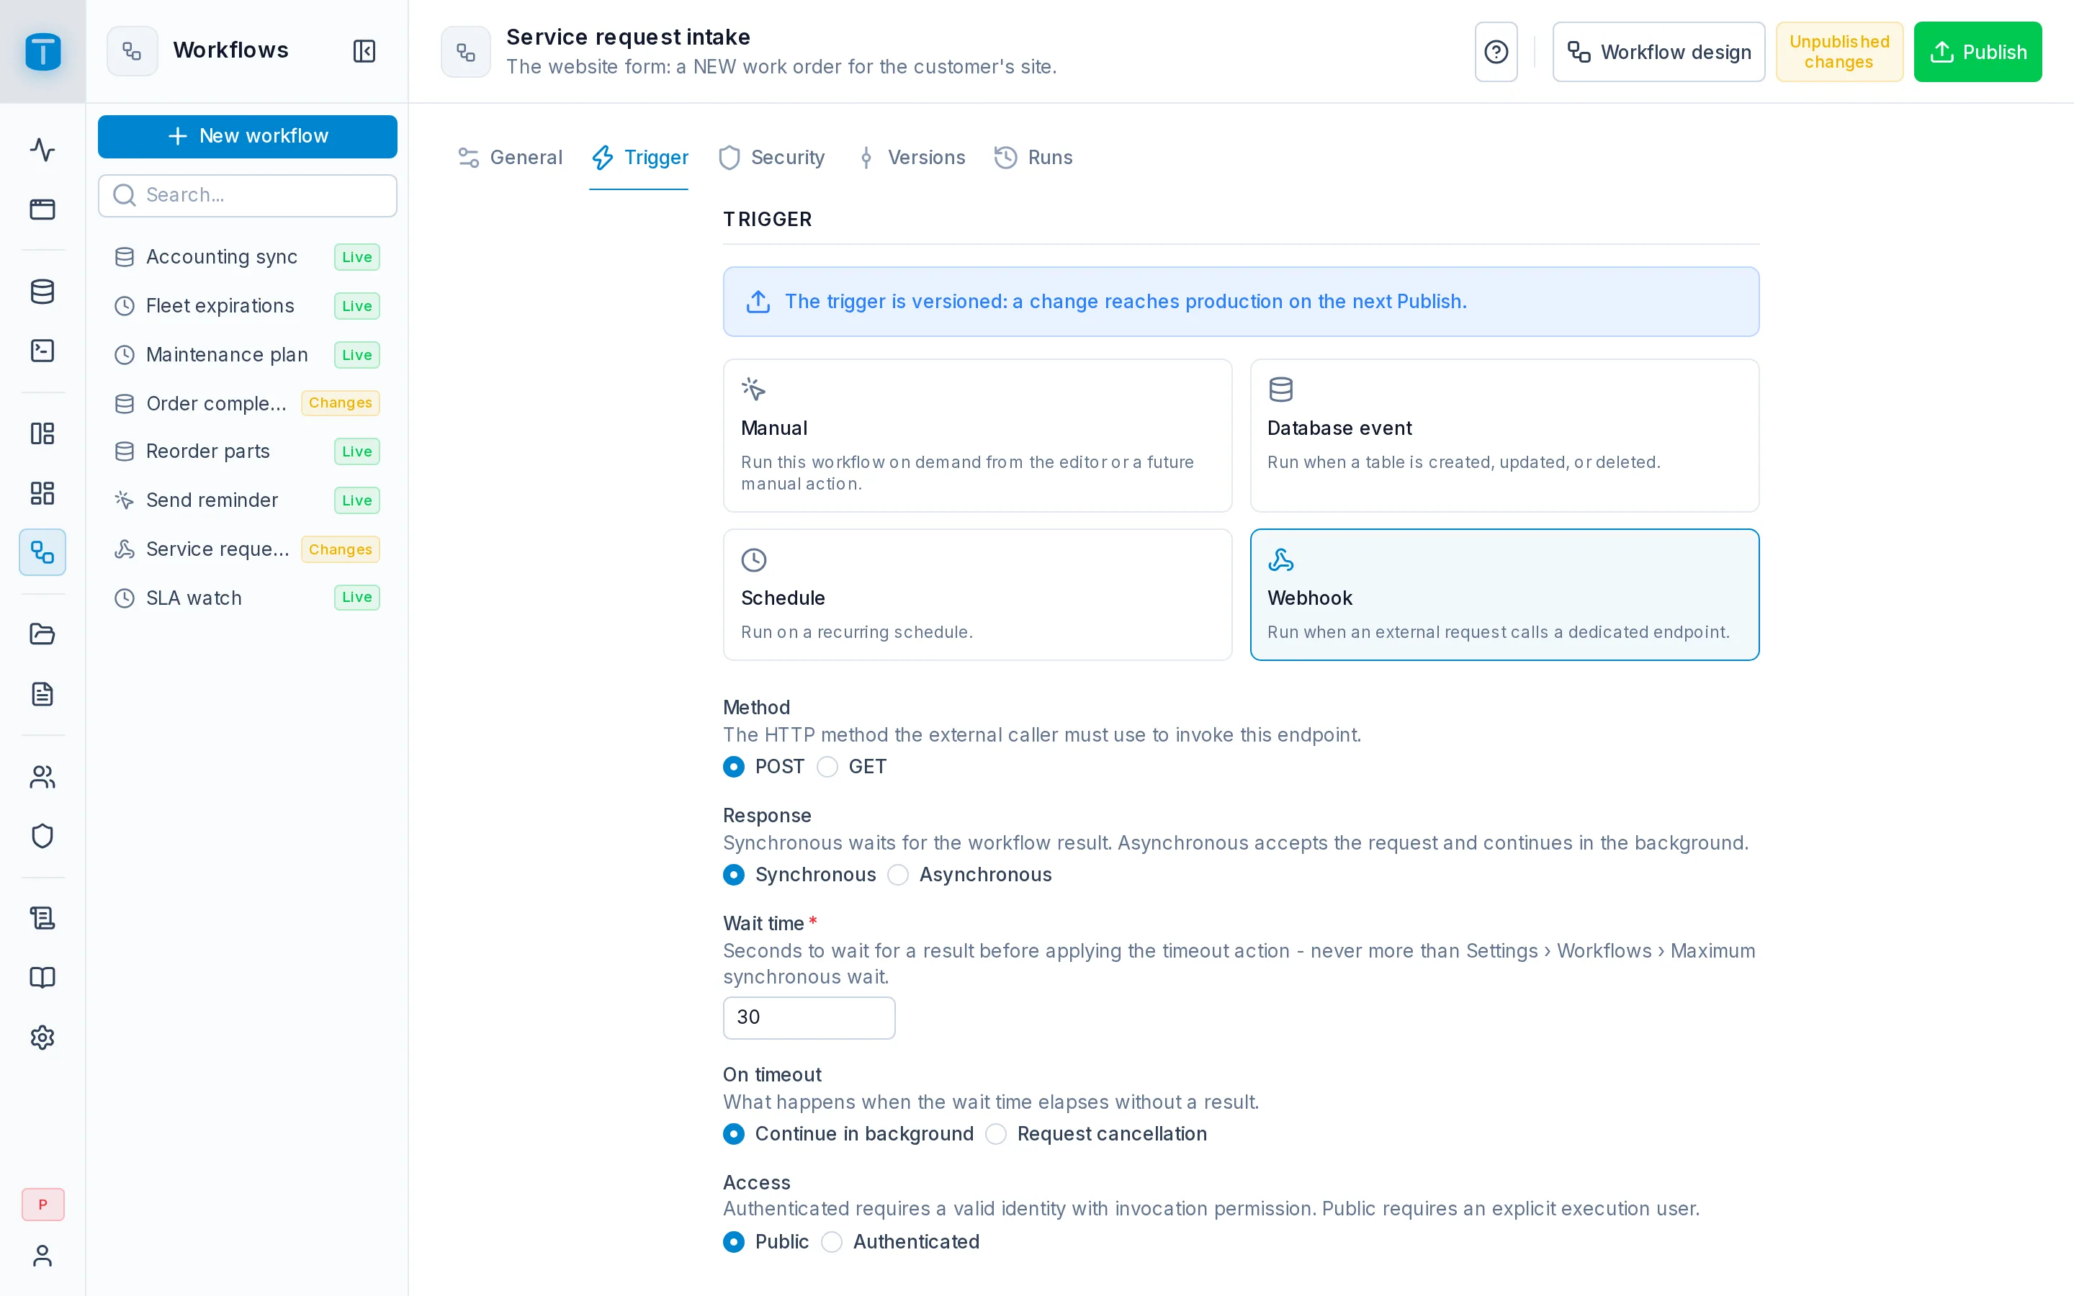The image size is (2074, 1296).
Task: Open the user profile icon at the bottom
Action: pos(43,1256)
